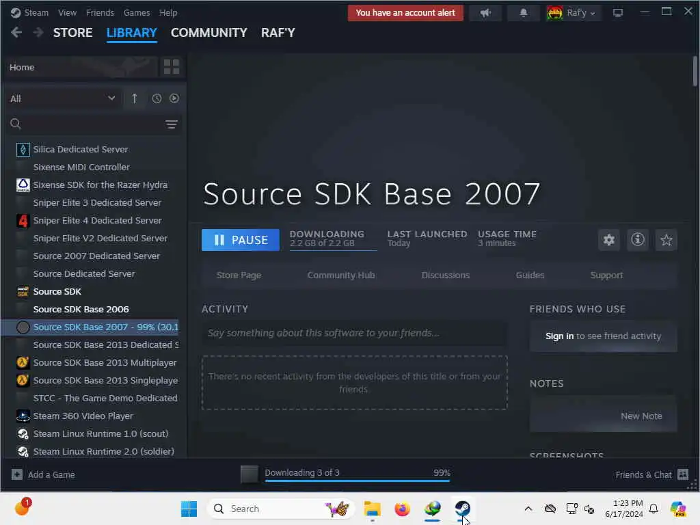Show game info circle icon
Screen dimensions: 700x525
point(638,240)
